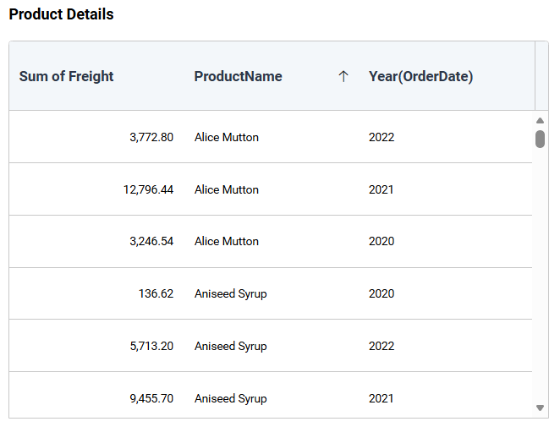The height and width of the screenshot is (427, 560).
Task: Click the vertical scrollbar thumb
Action: tap(540, 139)
